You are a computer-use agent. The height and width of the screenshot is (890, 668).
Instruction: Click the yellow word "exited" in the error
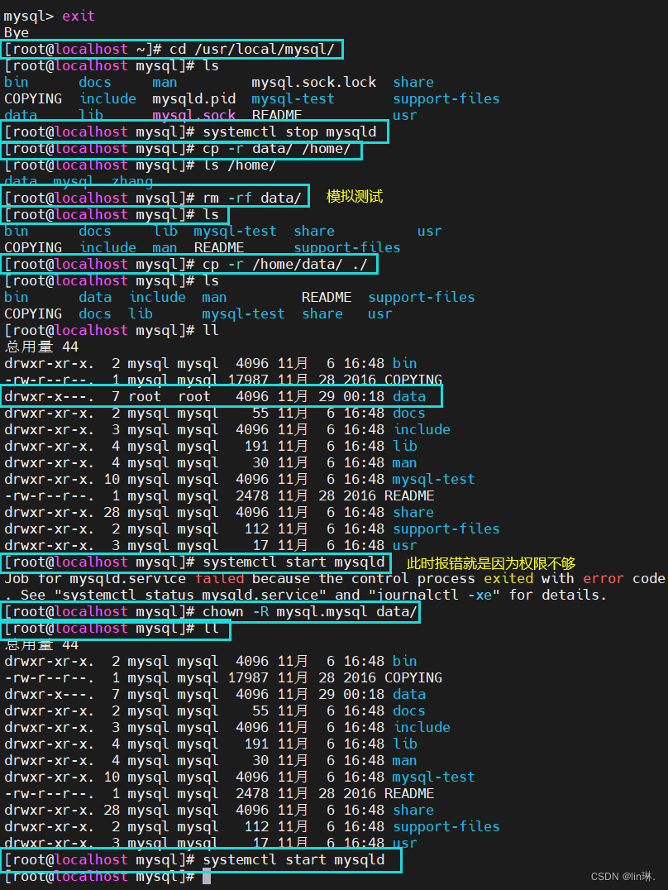click(508, 578)
